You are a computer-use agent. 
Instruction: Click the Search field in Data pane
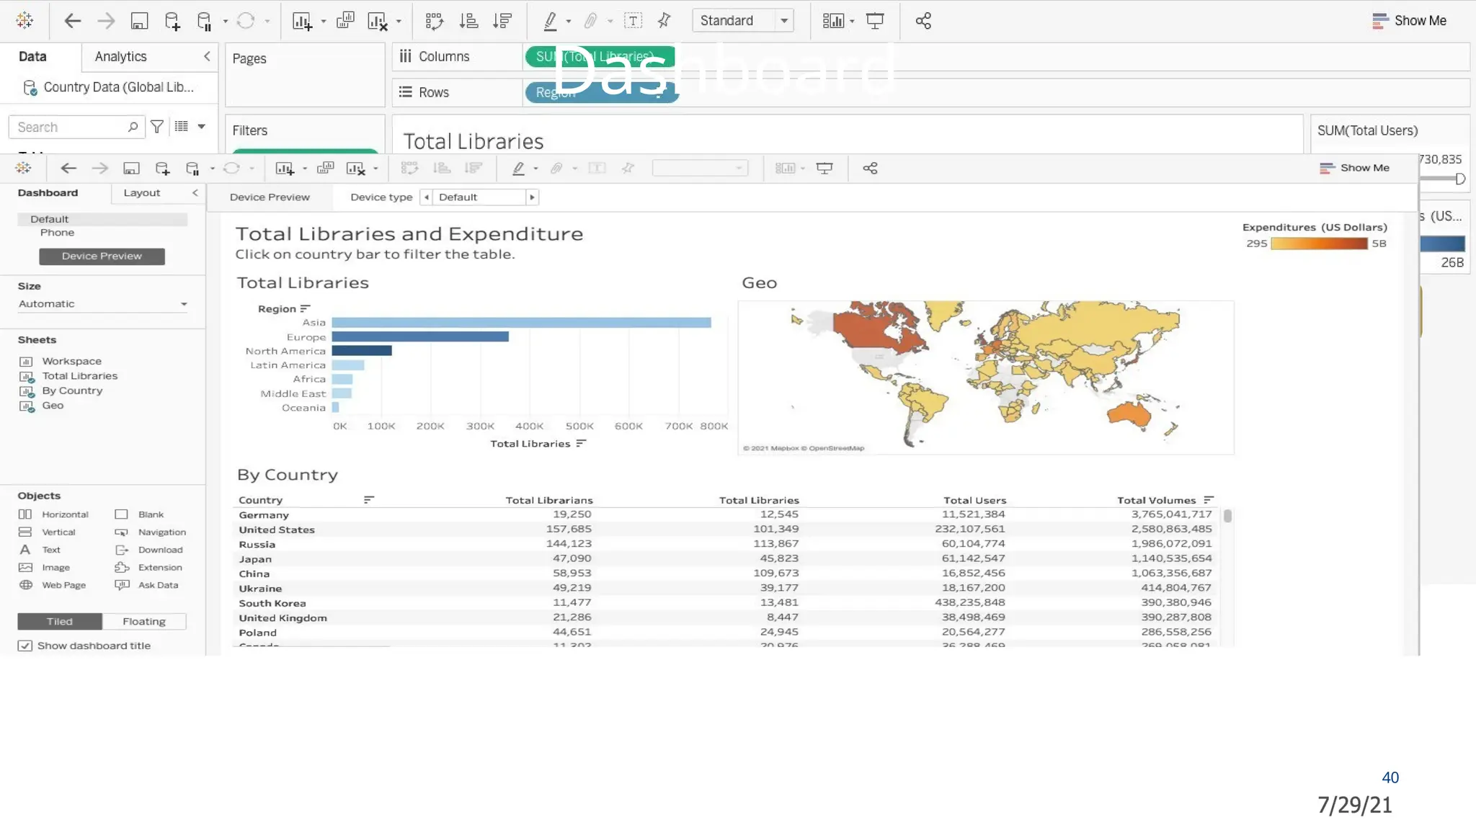pos(68,127)
